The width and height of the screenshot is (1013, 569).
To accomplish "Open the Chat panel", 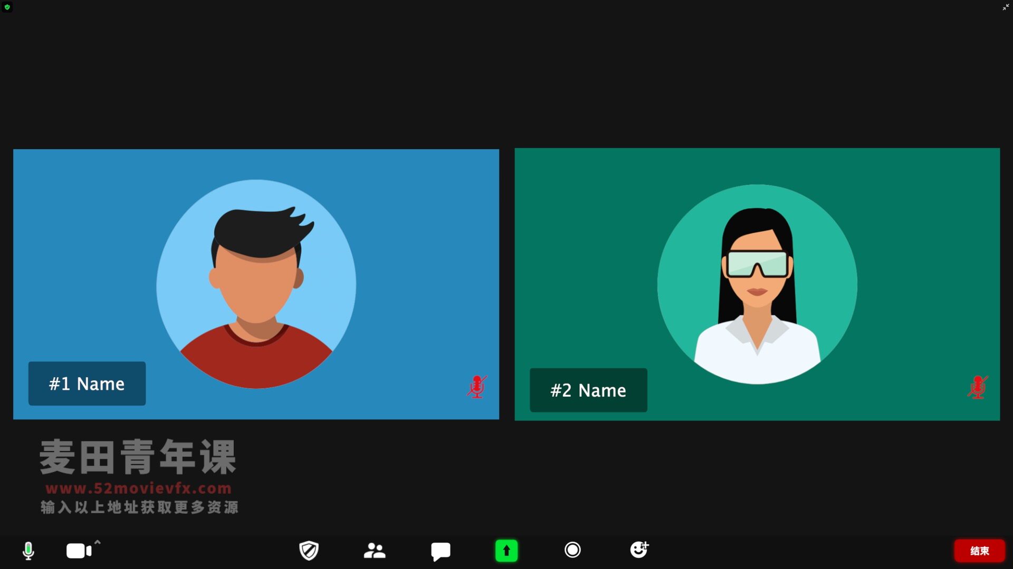I will pyautogui.click(x=441, y=551).
